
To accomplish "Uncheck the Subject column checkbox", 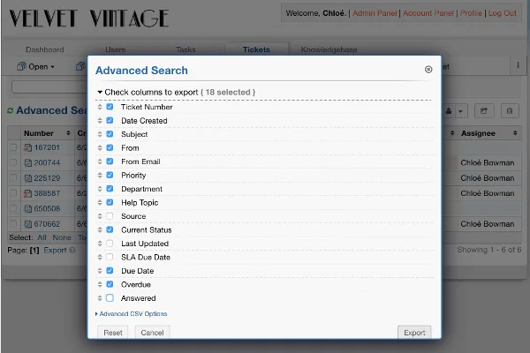I will tap(110, 134).
